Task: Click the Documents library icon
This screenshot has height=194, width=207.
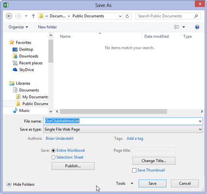Action: click(x=15, y=90)
